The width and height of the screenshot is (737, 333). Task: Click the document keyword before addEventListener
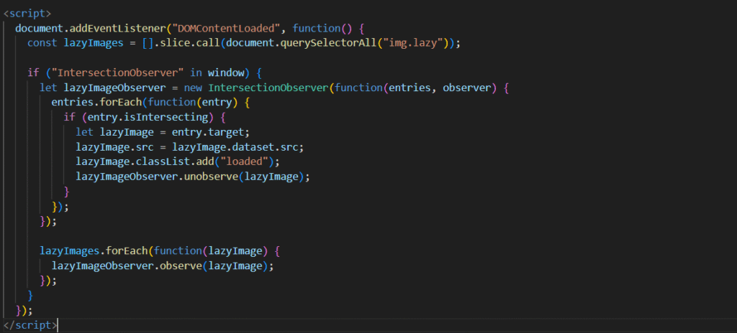(40, 28)
